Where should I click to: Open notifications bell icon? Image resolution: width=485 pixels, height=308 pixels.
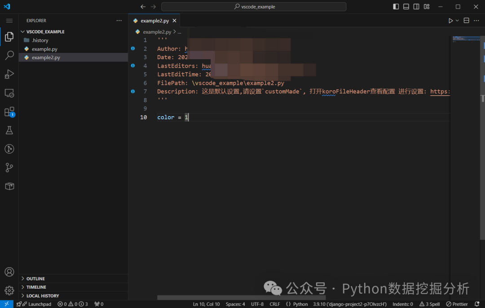coord(477,304)
